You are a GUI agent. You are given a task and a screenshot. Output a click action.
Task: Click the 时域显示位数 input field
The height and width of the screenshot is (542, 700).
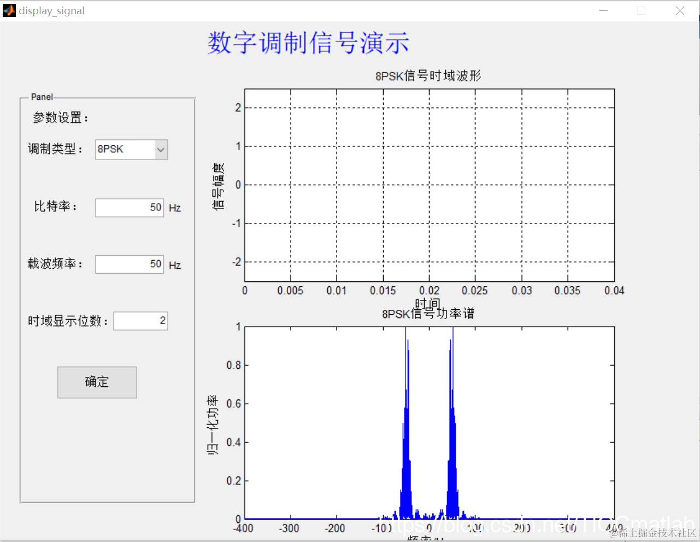[x=140, y=321]
